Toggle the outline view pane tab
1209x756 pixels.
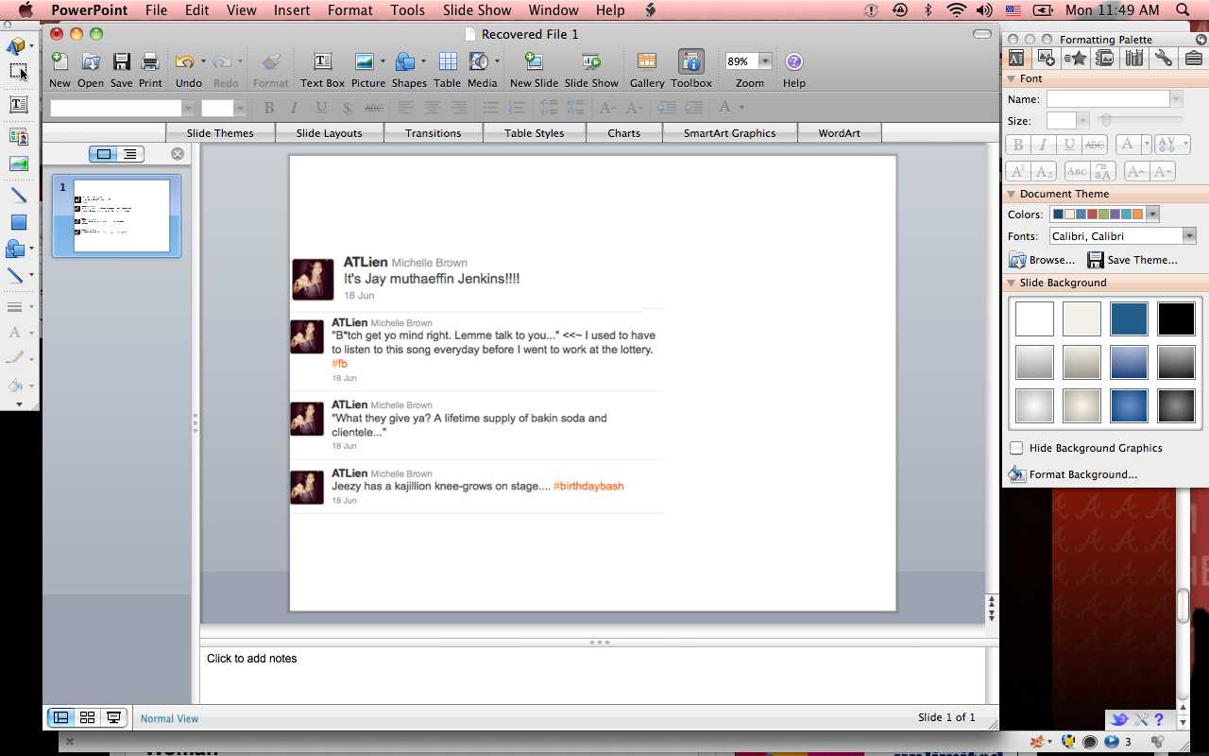click(129, 154)
